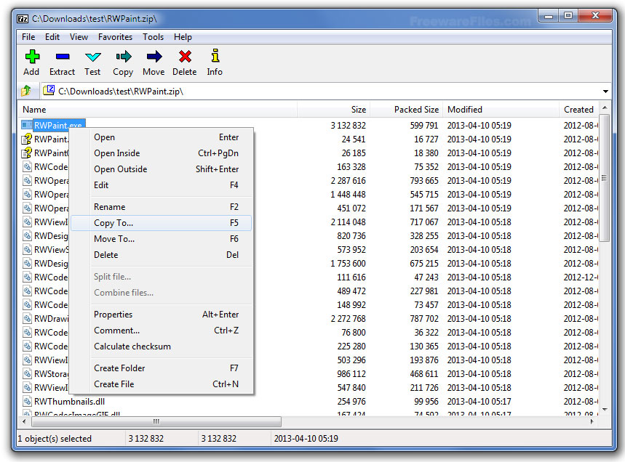
Task: Click status bar text 1 object(s) selected
Action: pyautogui.click(x=55, y=439)
